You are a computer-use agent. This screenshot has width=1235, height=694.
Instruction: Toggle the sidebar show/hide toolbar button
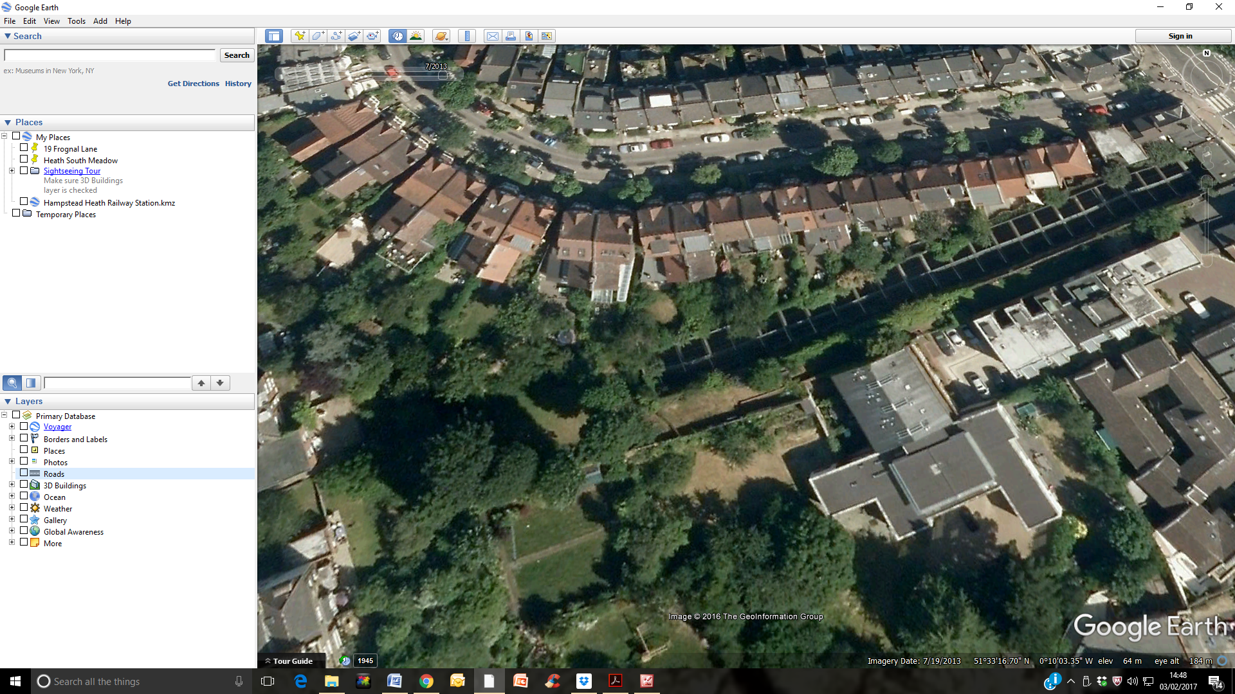pyautogui.click(x=274, y=36)
